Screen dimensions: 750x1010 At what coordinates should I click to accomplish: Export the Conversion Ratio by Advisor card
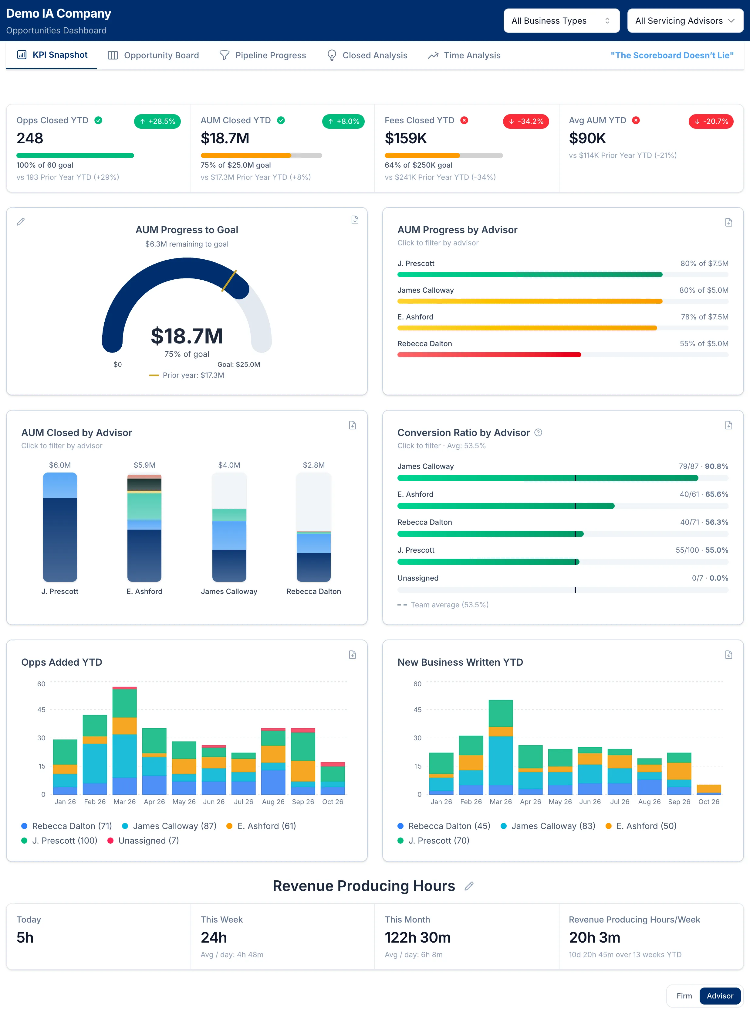click(x=728, y=425)
